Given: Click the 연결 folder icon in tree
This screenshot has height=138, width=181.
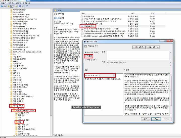Looking at the screenshot, I should (16, 122).
